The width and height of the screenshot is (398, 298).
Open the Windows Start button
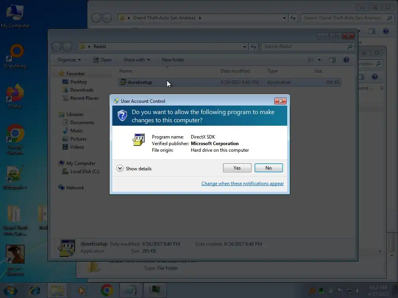pos(10,290)
